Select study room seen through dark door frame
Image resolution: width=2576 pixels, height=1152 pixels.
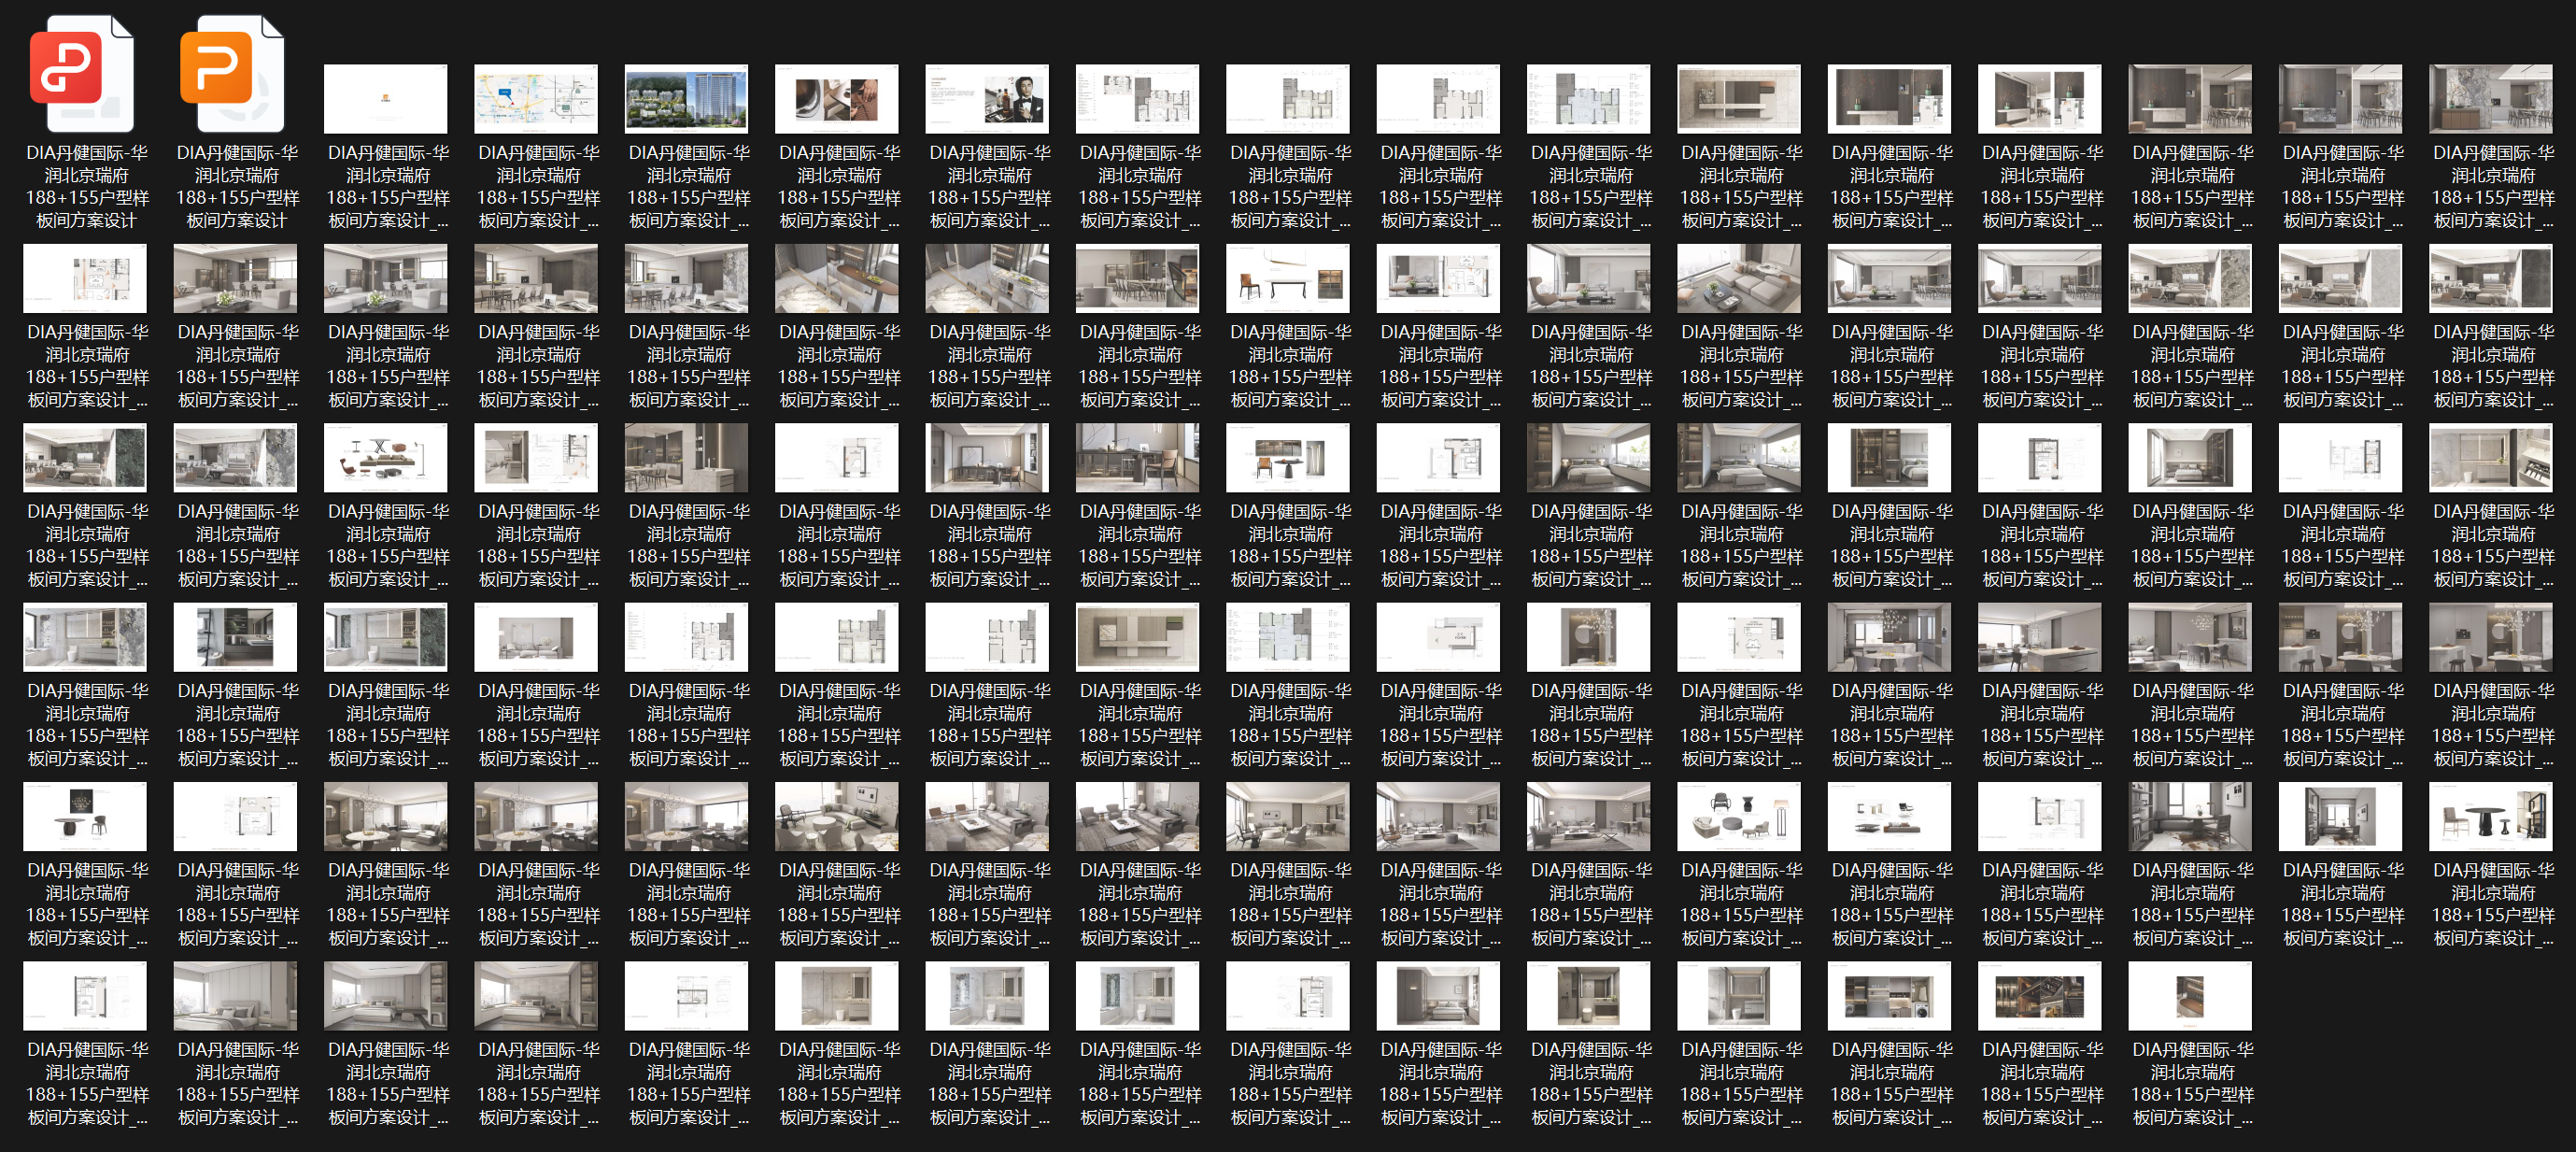pos(2340,816)
